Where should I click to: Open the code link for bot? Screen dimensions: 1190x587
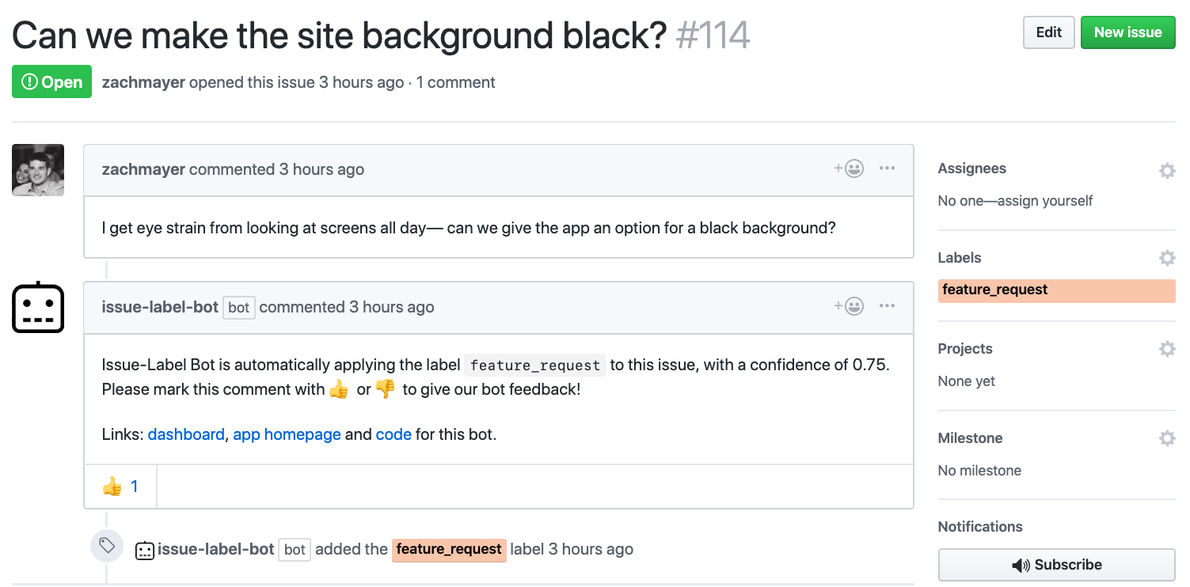point(393,434)
